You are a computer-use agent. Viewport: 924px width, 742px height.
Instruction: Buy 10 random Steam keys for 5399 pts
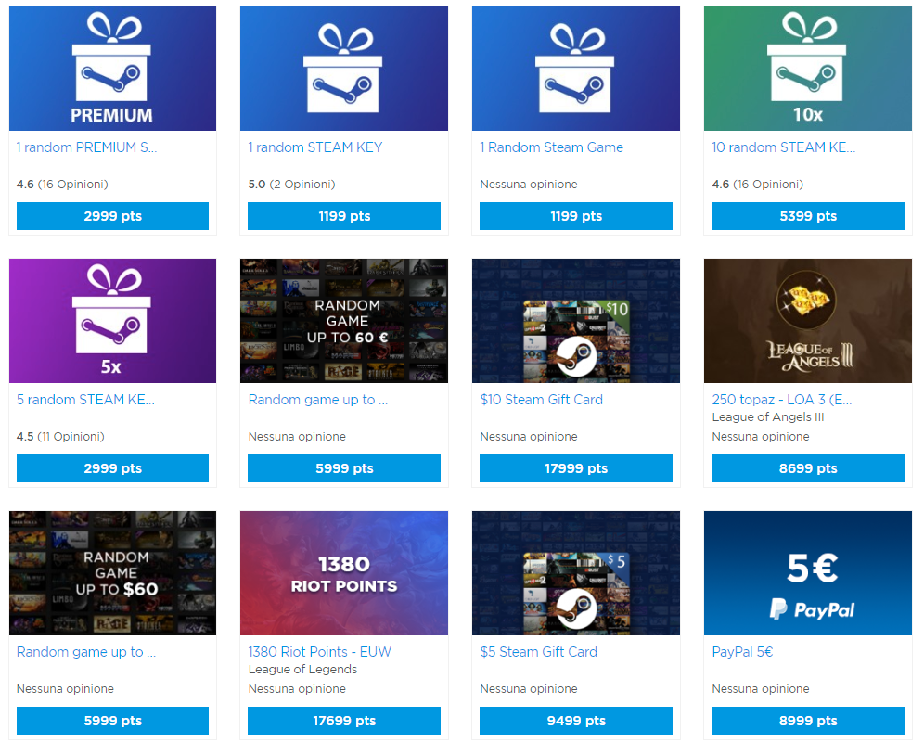pyautogui.click(x=808, y=216)
